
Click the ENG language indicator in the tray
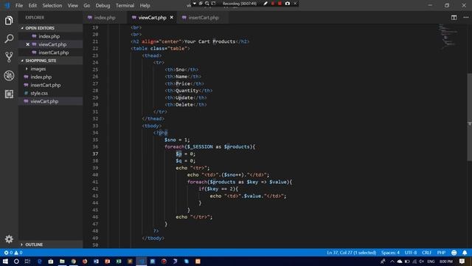(x=431, y=262)
